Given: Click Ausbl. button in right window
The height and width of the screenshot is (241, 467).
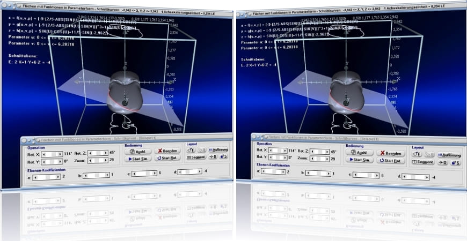Looking at the screenshot, I should tap(360, 153).
